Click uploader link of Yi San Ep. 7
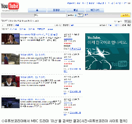This screenshot has height=124, width=132. [68, 82]
